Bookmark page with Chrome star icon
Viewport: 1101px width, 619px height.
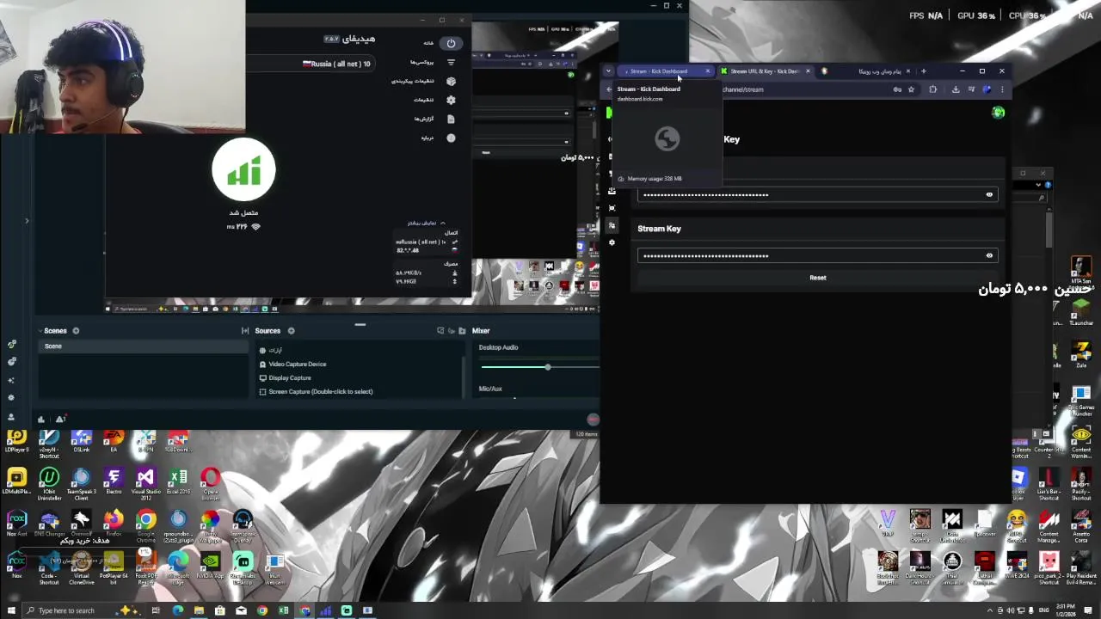(911, 89)
